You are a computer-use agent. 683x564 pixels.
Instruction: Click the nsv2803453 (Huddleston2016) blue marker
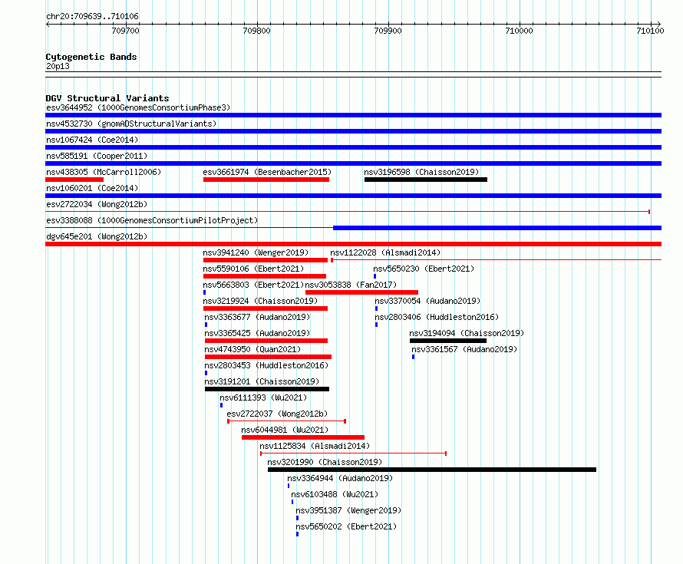click(206, 373)
